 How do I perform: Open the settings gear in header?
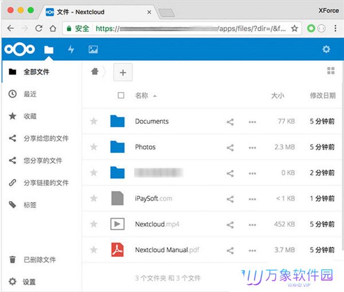[x=326, y=49]
